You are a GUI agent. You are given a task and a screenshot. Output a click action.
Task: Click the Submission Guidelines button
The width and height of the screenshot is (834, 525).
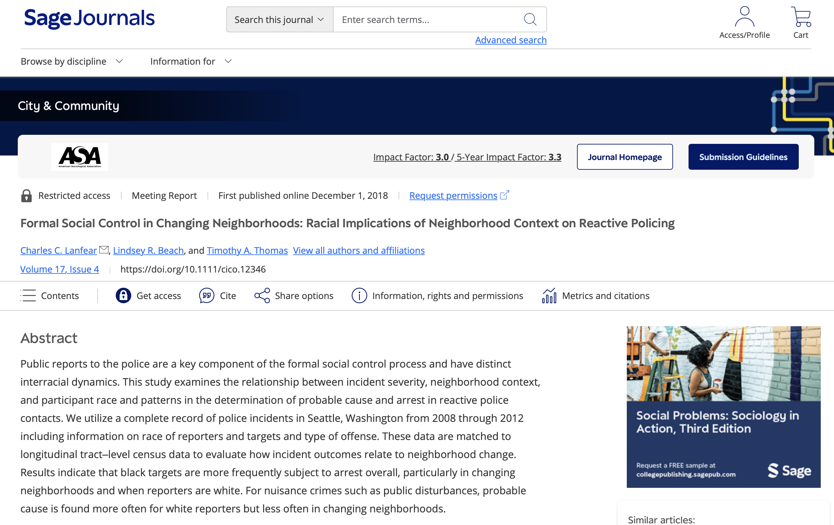[x=743, y=157]
